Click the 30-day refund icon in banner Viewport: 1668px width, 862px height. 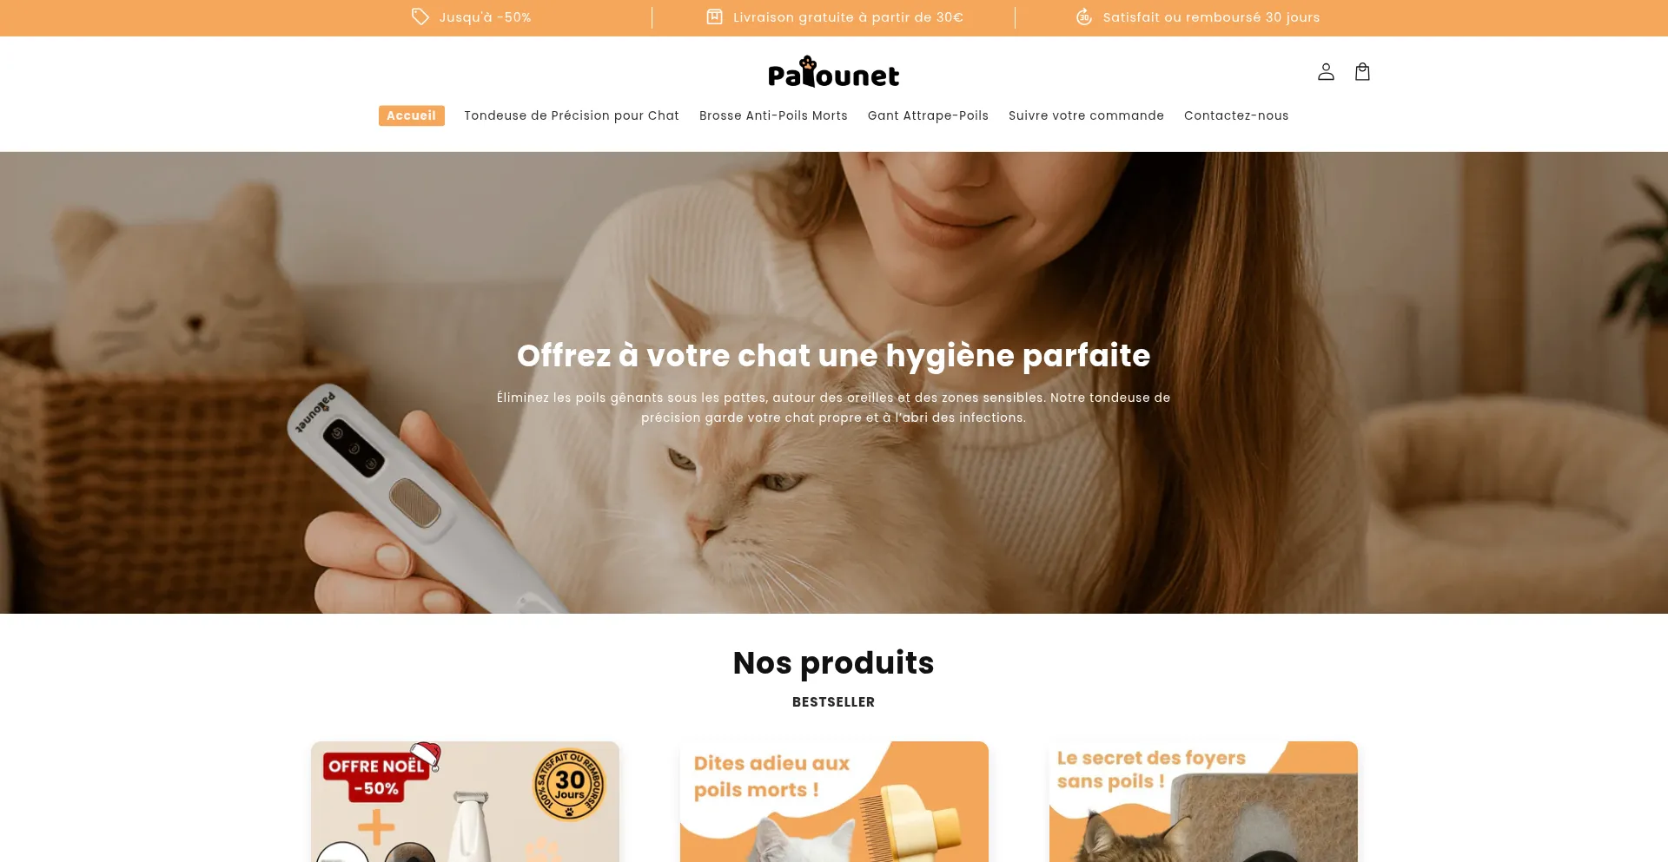click(1084, 17)
